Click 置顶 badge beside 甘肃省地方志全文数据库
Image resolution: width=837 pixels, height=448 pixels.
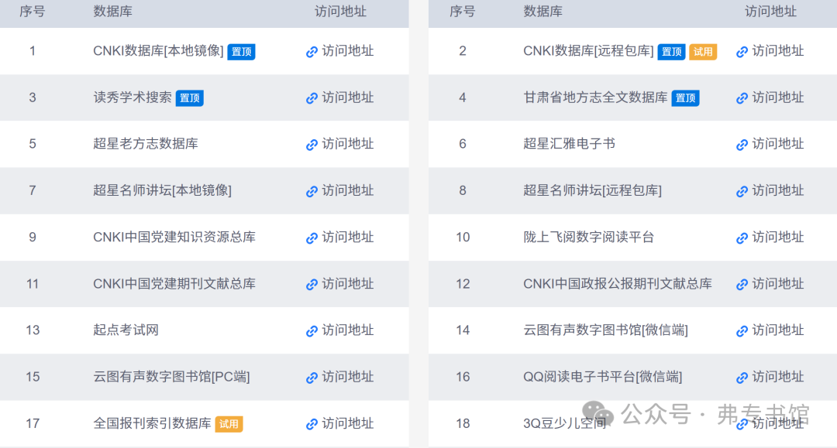click(685, 98)
